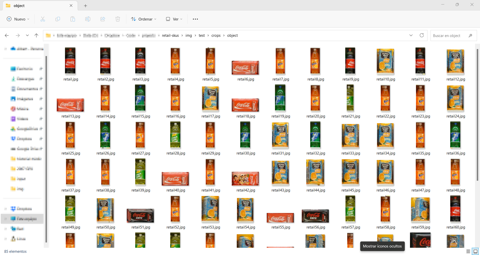Select retail55.jpg Coca-Cola can pack
Viewport: 480px width, 255px height.
pyautogui.click(x=280, y=218)
